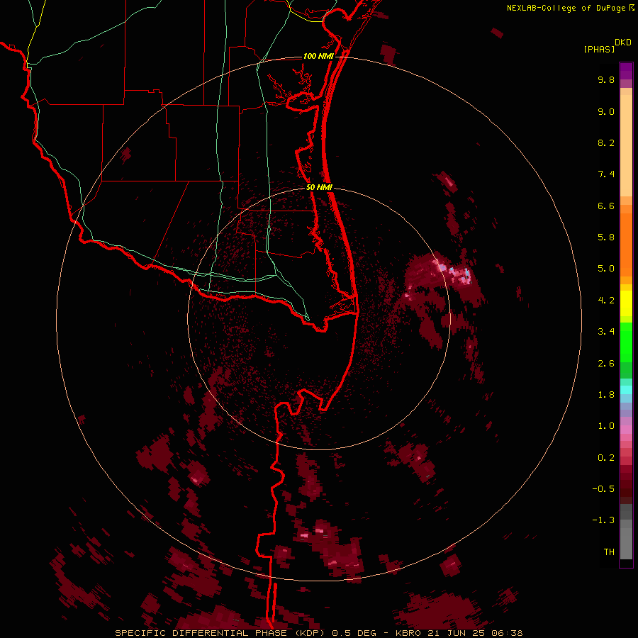Click the 21 JUN 25 06:38 timestamp
The image size is (638, 638).
(x=475, y=633)
